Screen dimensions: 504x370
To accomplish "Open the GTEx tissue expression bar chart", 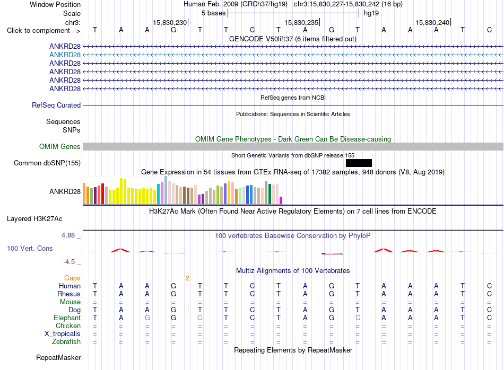I will 183,190.
